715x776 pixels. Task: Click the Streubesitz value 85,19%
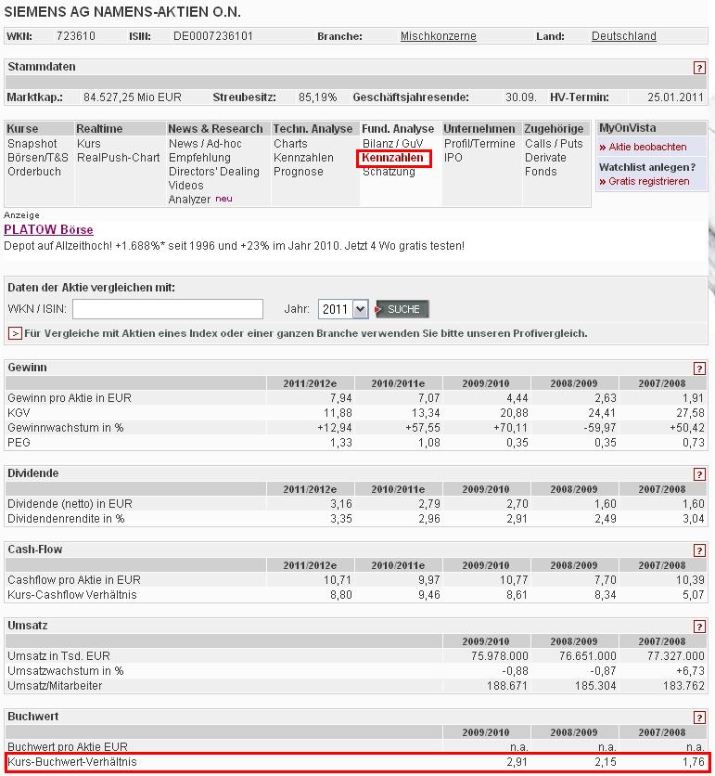pyautogui.click(x=317, y=97)
